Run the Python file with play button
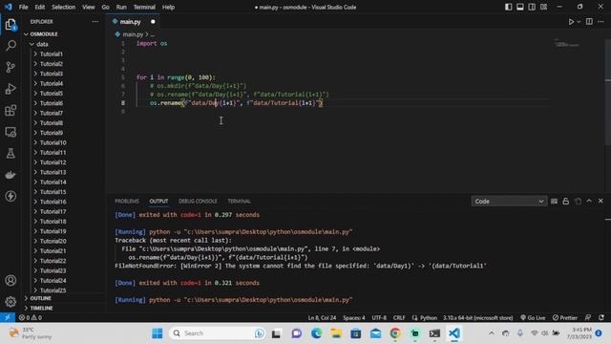The image size is (611, 344). tap(571, 22)
